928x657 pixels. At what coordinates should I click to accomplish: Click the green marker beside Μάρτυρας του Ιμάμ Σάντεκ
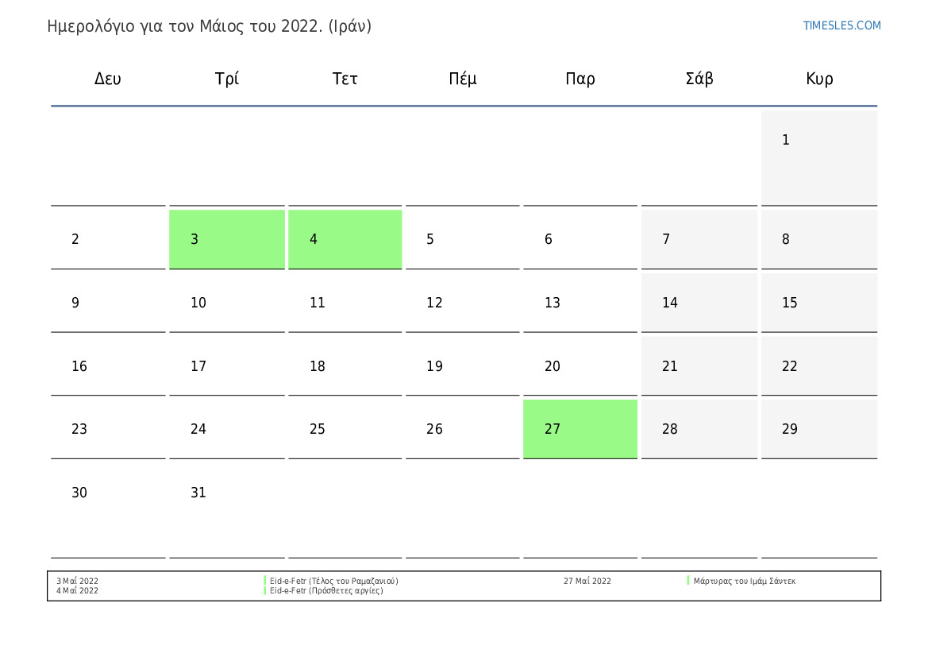coord(688,581)
